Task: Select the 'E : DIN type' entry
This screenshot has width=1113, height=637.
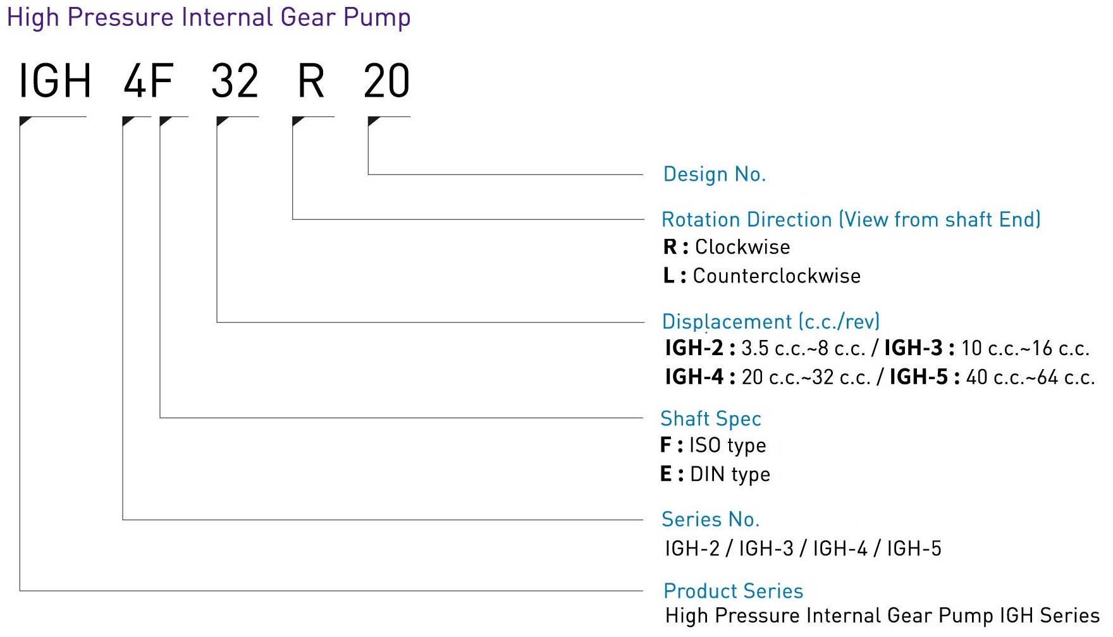Action: 715,474
